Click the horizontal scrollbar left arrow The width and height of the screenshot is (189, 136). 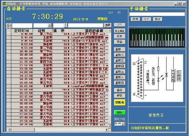(x=9, y=130)
